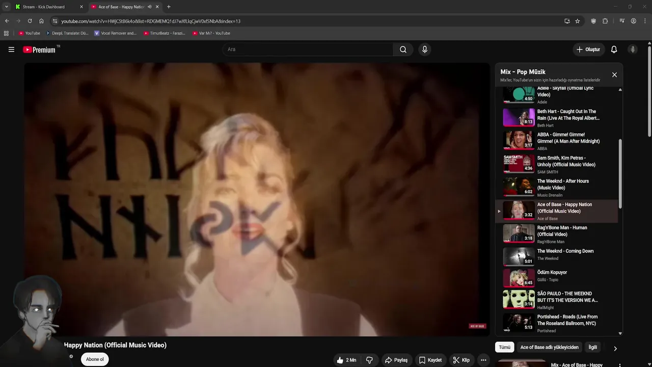View site information icon in address bar
Screen dimensions: 652x367
point(55,21)
